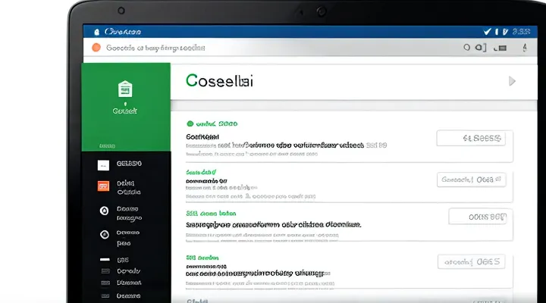Open the button box on second list row
The width and height of the screenshot is (546, 303).
(471, 180)
